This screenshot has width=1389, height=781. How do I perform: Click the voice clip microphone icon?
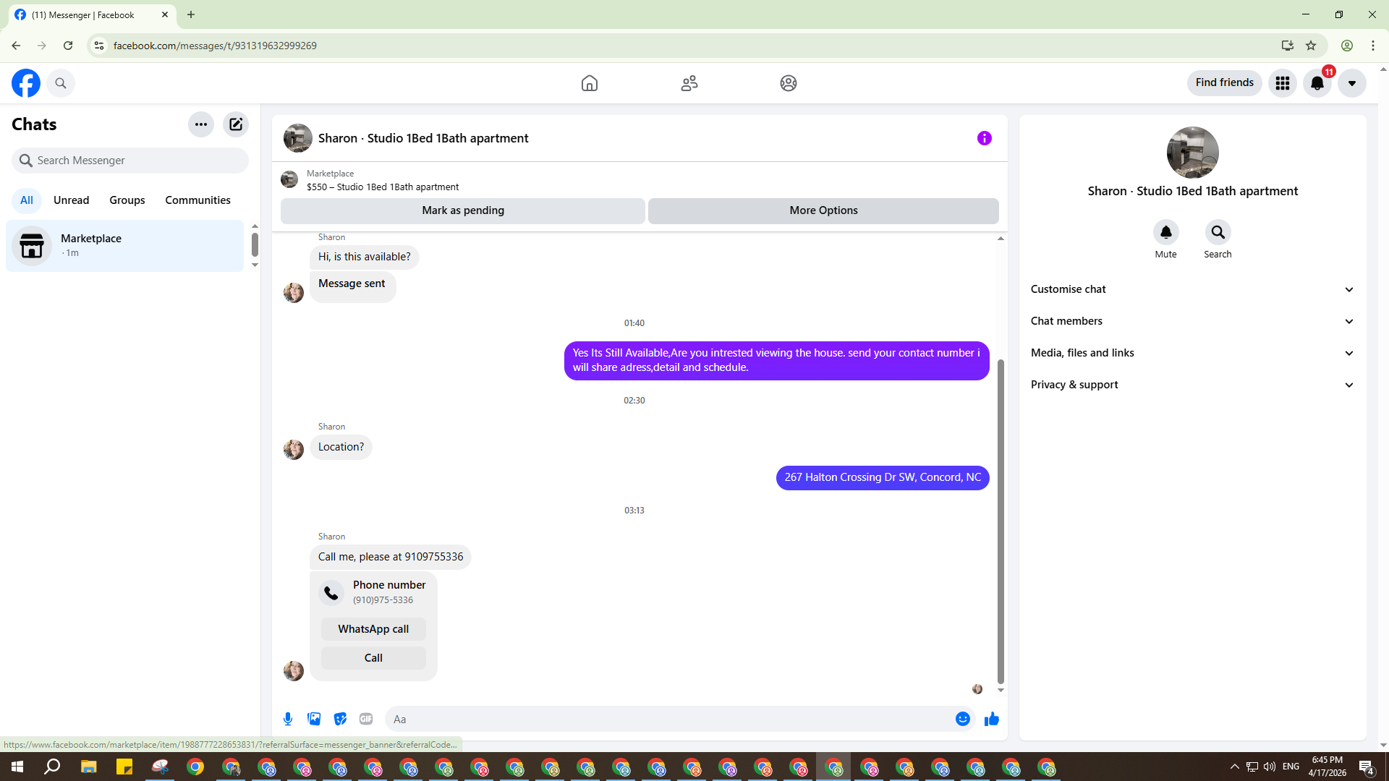coord(288,719)
